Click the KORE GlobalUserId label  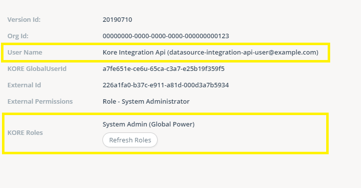pos(37,68)
